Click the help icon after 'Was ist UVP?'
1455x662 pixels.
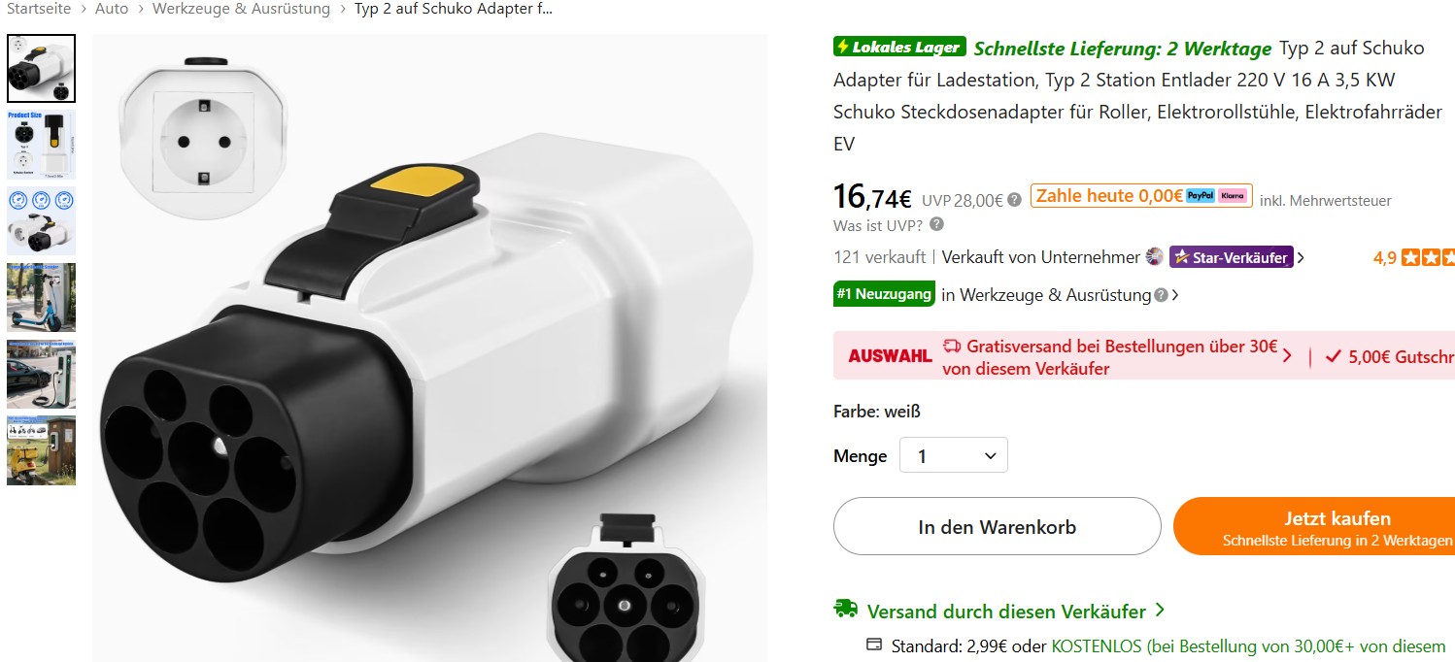pyautogui.click(x=936, y=224)
